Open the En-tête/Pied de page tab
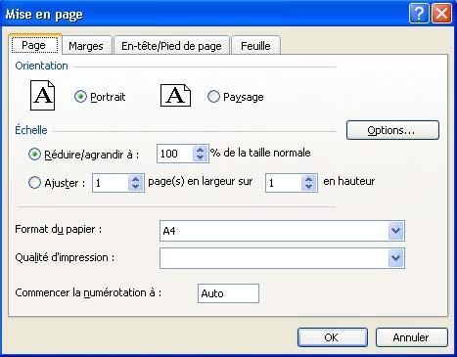 pos(171,46)
